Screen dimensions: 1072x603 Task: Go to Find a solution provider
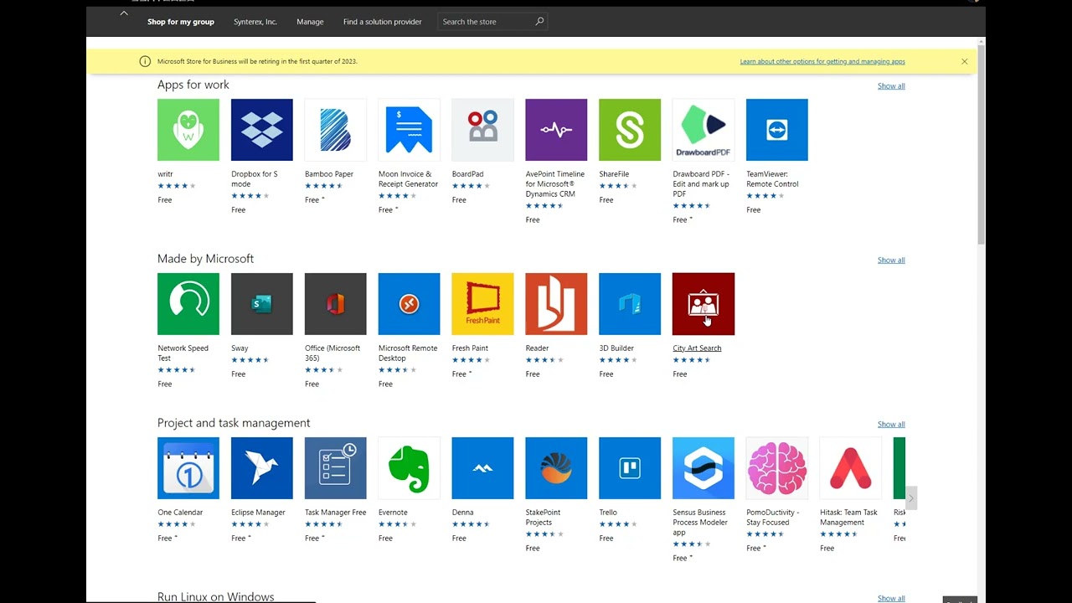click(x=383, y=22)
